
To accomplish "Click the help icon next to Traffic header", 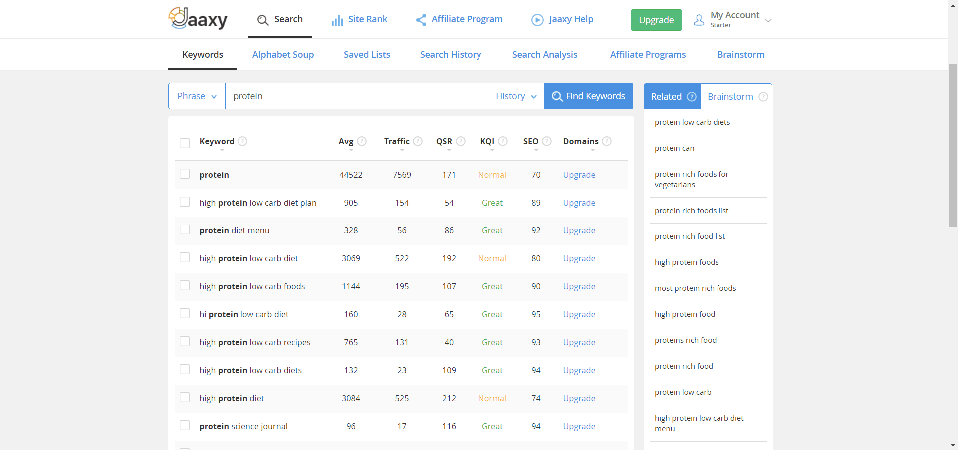I will (x=418, y=141).
